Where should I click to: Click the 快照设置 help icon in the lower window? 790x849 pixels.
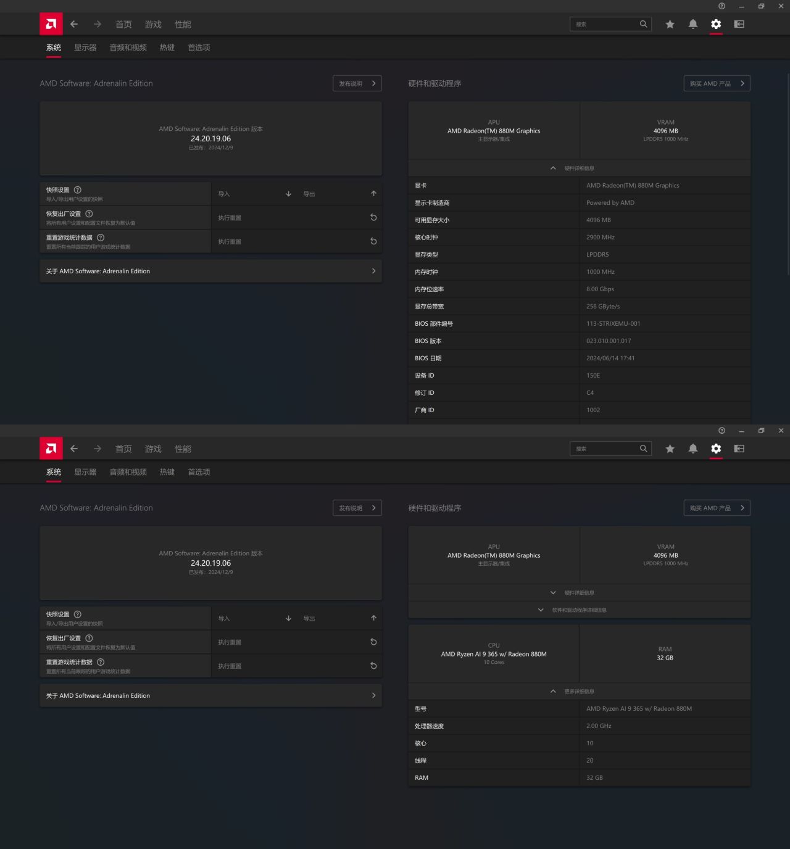(78, 615)
